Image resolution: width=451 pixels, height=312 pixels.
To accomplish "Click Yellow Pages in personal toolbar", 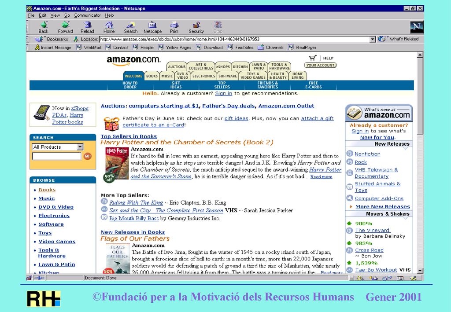I will (x=174, y=48).
